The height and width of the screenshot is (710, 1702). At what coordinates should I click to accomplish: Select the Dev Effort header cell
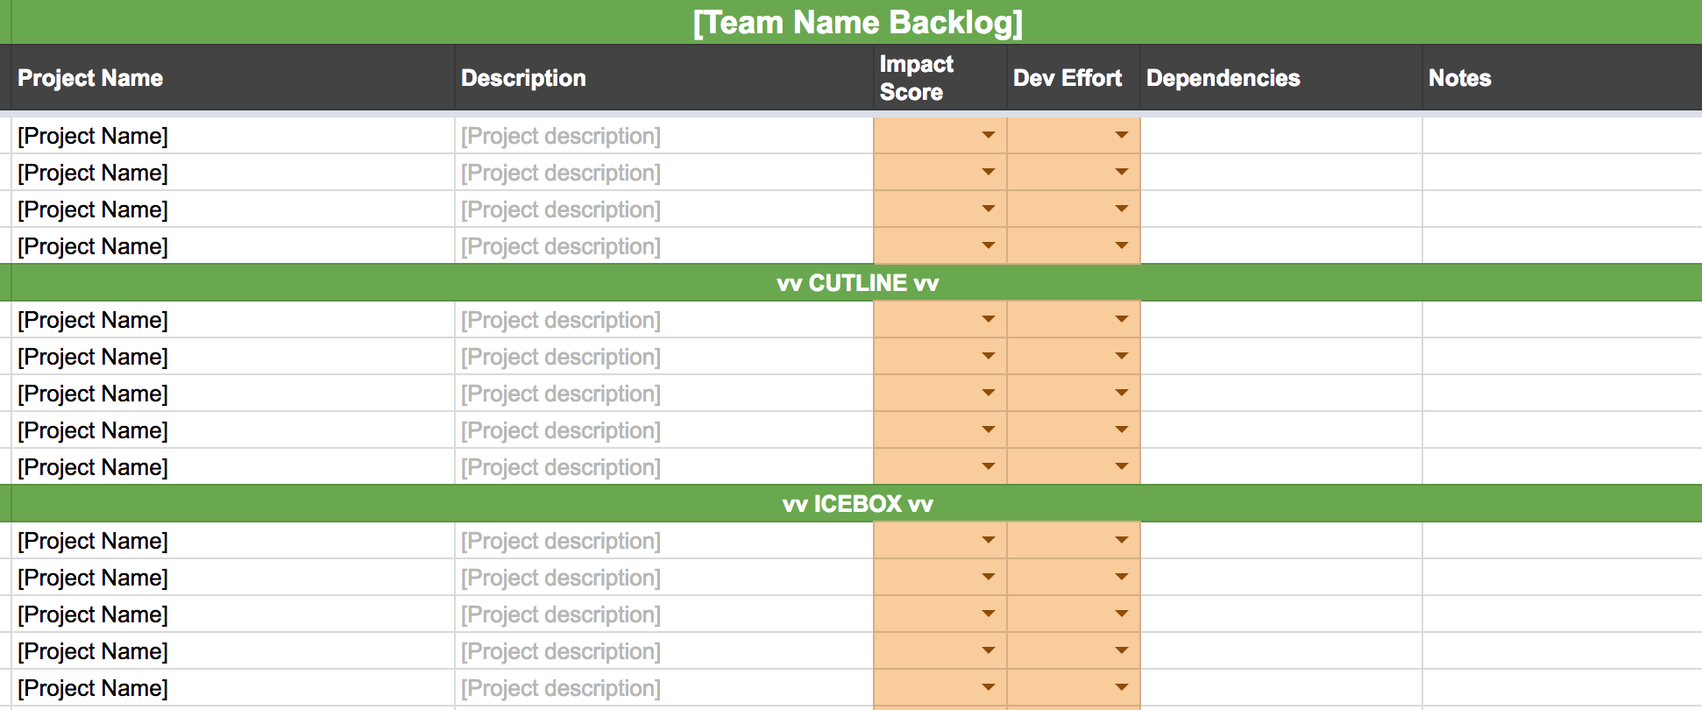click(x=1074, y=77)
